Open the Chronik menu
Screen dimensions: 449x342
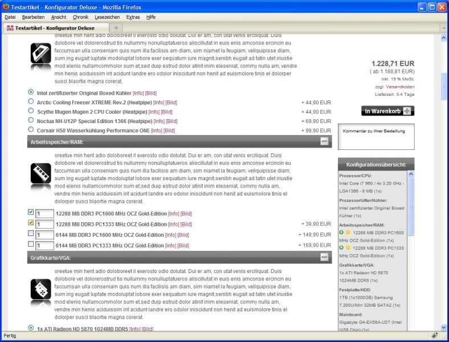[80, 17]
